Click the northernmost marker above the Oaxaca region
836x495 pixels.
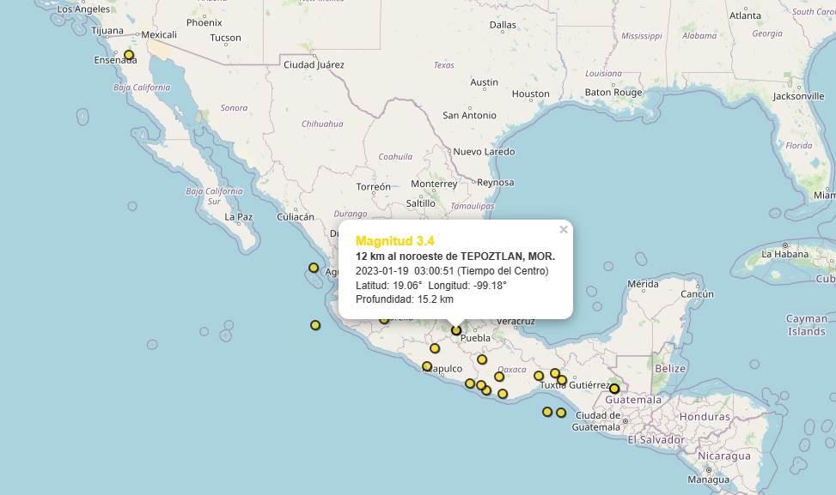click(481, 359)
